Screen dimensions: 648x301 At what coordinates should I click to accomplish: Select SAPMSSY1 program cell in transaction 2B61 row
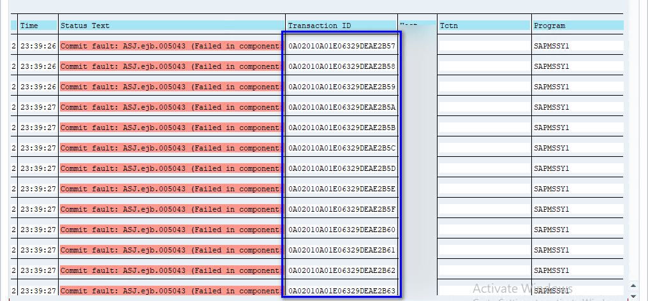click(551, 250)
